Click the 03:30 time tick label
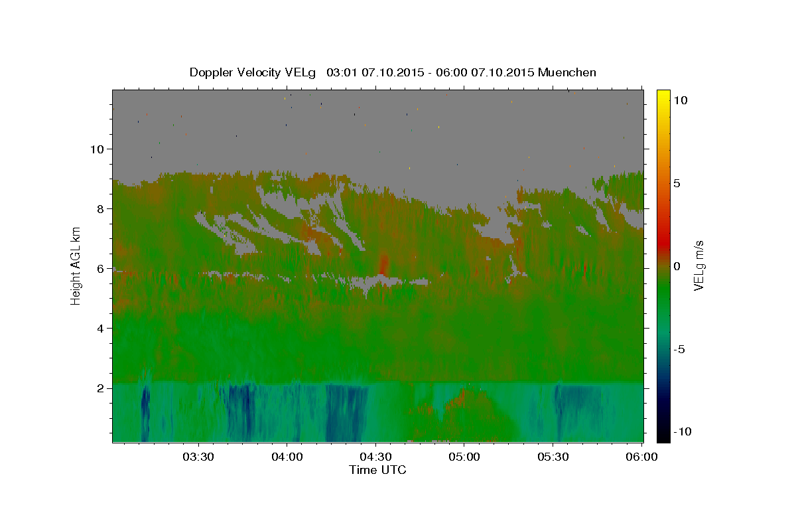The image size is (796, 531). pos(198,457)
